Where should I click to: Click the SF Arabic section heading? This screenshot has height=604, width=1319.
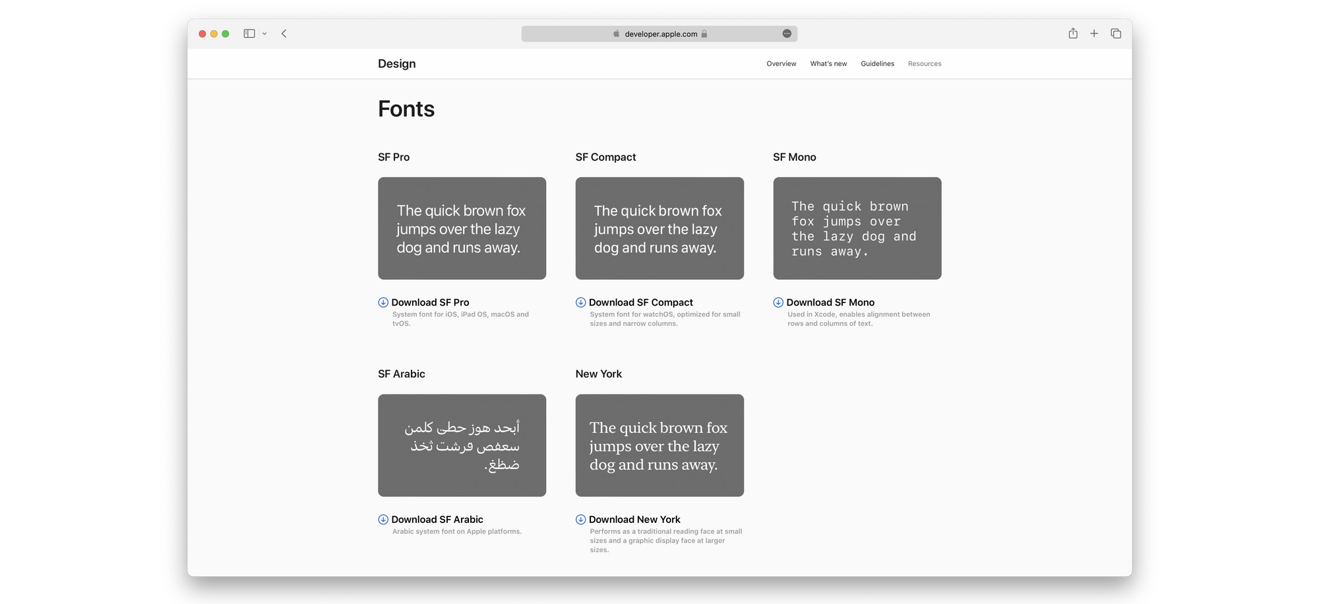coord(402,374)
